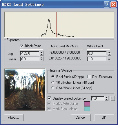Open the About dialog
This screenshot has width=118, height=125.
(x=14, y=117)
